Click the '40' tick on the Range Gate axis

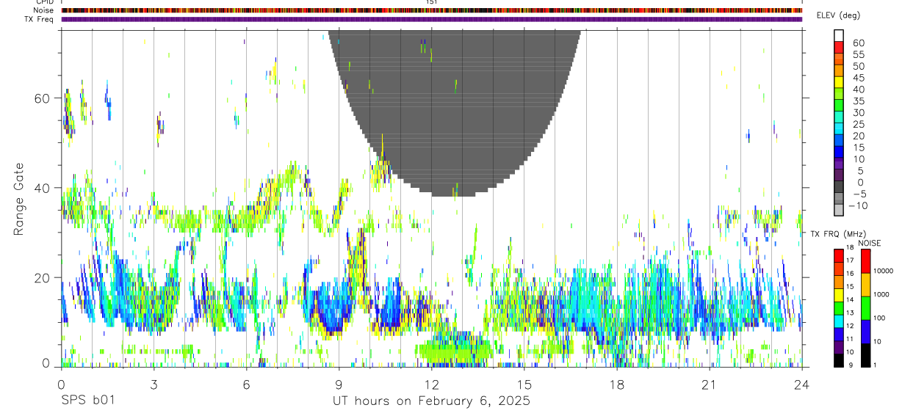[x=42, y=188]
